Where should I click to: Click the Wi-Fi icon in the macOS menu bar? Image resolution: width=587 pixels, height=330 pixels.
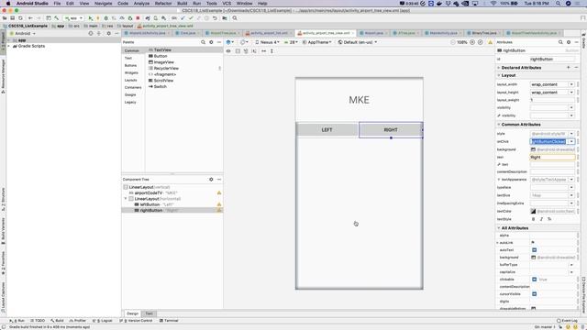click(493, 3)
